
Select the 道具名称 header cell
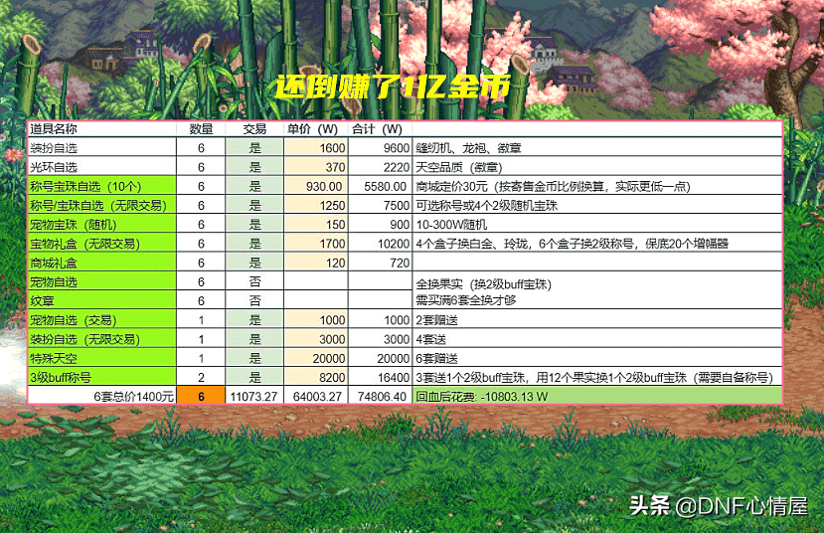[102, 129]
